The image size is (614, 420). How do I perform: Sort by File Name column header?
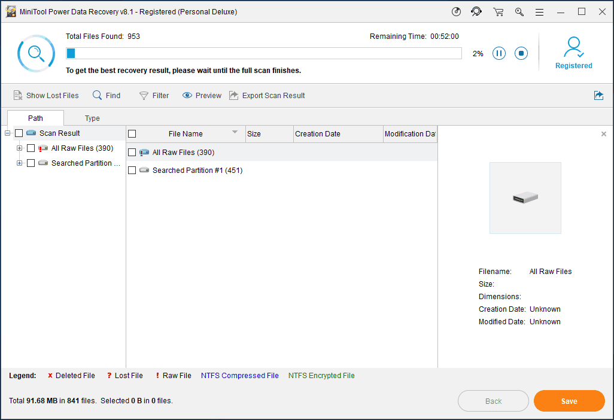[186, 134]
